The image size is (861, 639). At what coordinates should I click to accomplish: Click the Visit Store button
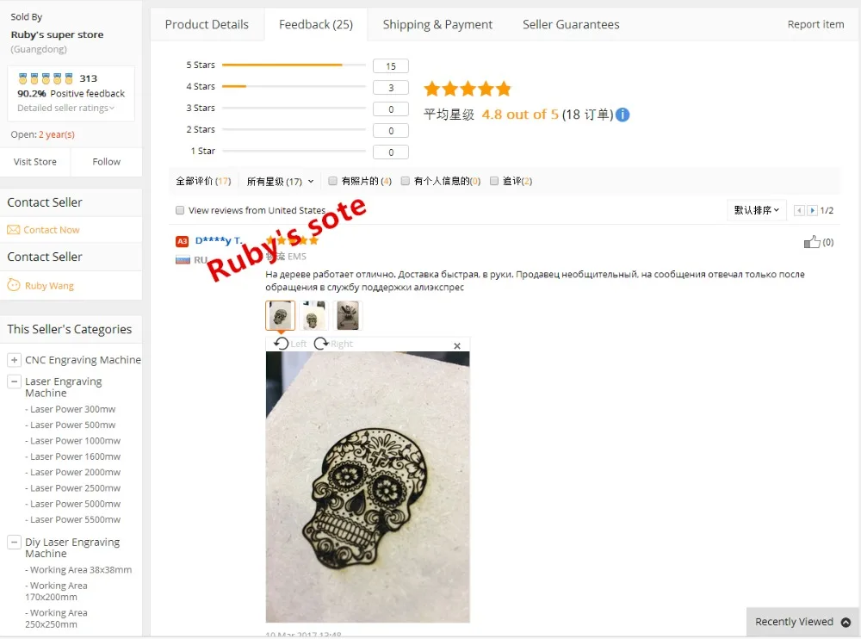pos(35,162)
